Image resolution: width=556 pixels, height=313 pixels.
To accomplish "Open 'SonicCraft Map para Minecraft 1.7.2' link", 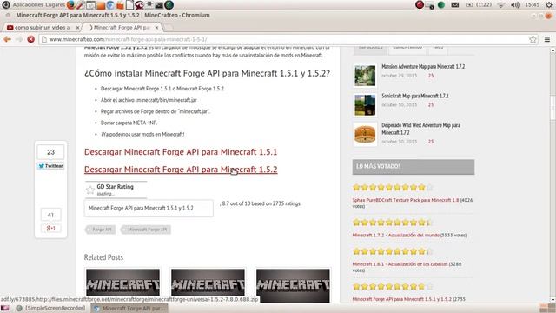I will click(415, 96).
